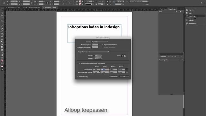This screenshot has width=206, height=116.
Task: Select the Free Transform tool
Action: click(2, 42)
